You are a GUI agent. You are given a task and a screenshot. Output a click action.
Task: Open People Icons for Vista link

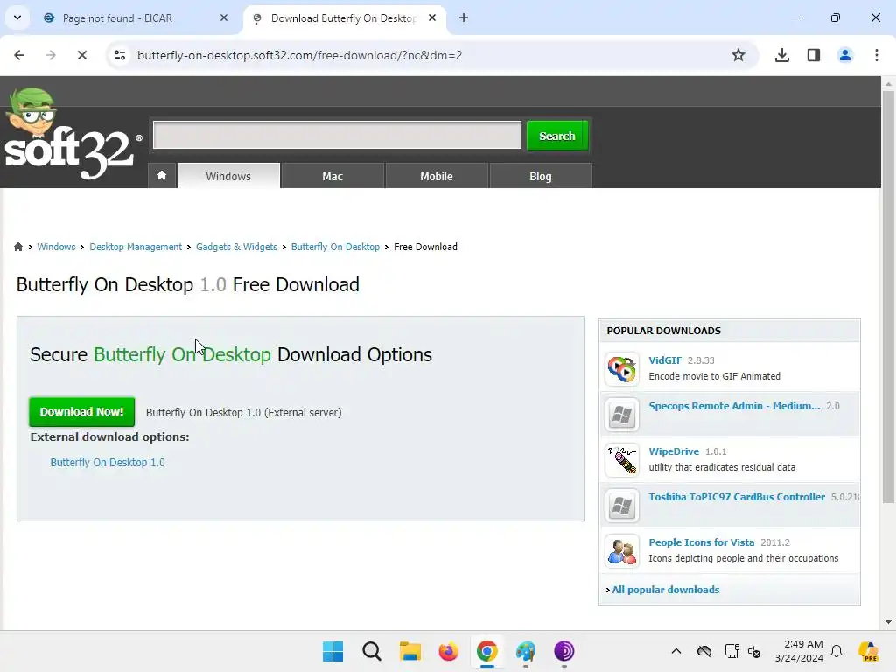[701, 542]
